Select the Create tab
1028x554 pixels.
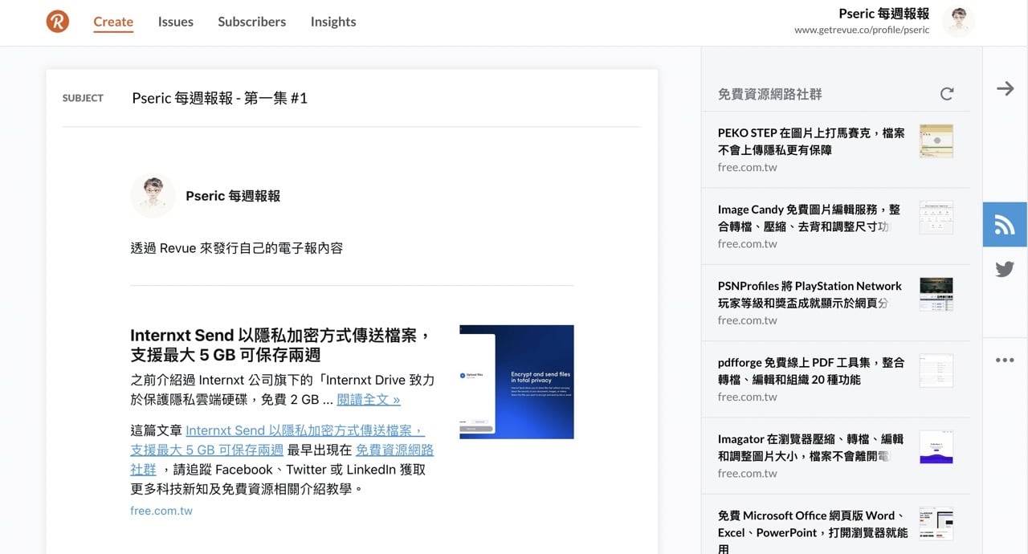(x=113, y=22)
